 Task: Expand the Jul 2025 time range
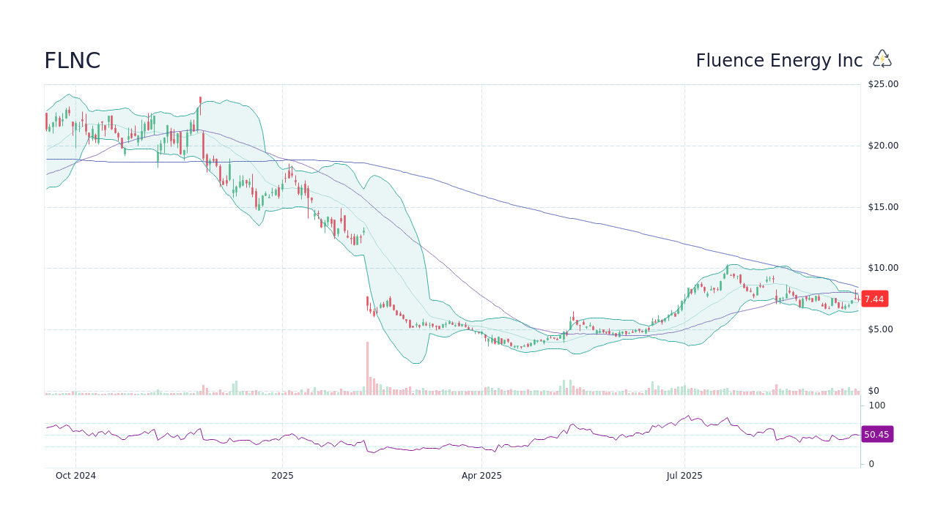685,476
